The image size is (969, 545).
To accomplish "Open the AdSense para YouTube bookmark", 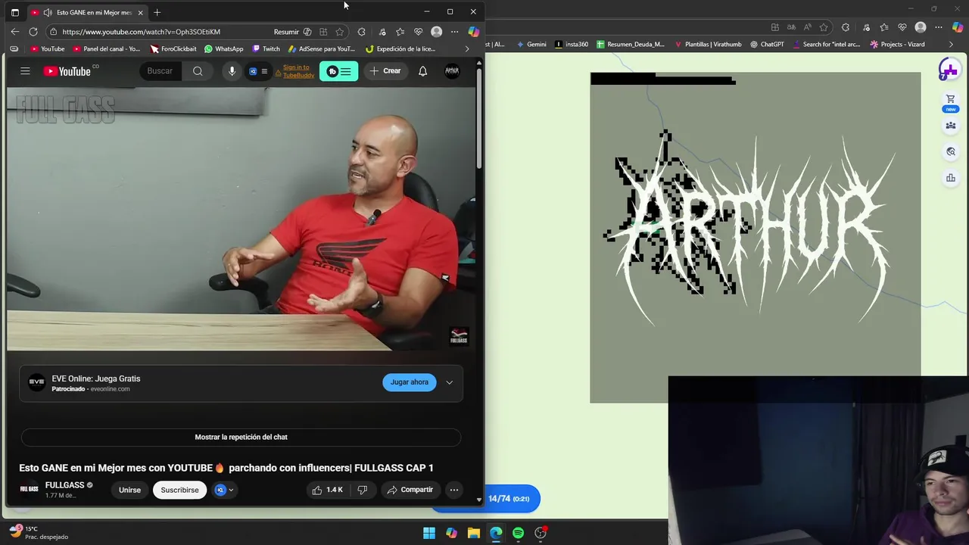I will pyautogui.click(x=321, y=48).
